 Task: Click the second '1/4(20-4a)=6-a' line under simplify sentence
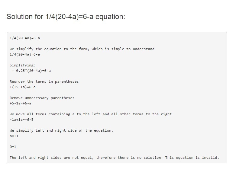25,54
